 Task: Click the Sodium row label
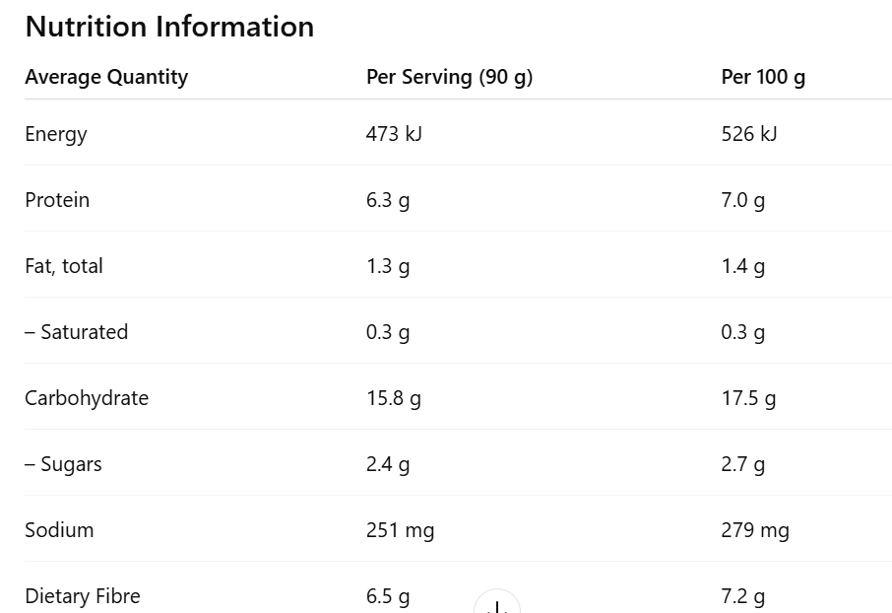[59, 530]
